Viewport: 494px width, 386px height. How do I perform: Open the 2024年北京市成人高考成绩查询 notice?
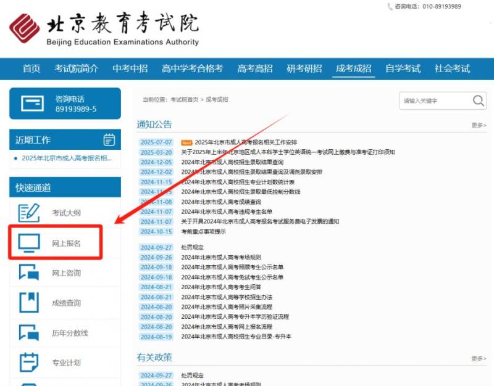tap(221, 202)
